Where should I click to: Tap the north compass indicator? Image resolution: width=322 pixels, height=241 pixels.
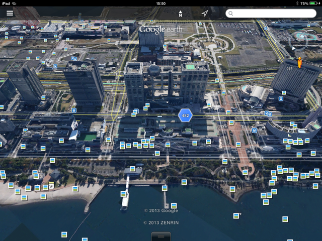point(180,14)
